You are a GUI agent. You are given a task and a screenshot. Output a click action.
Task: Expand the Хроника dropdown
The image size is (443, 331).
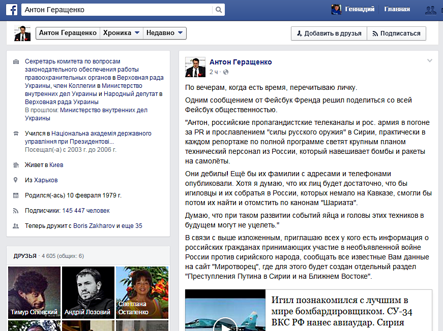coord(121,34)
